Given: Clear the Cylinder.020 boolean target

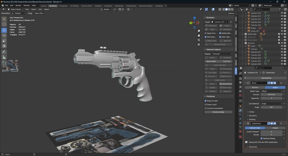Looking at the screenshot, I should [x=226, y=22].
